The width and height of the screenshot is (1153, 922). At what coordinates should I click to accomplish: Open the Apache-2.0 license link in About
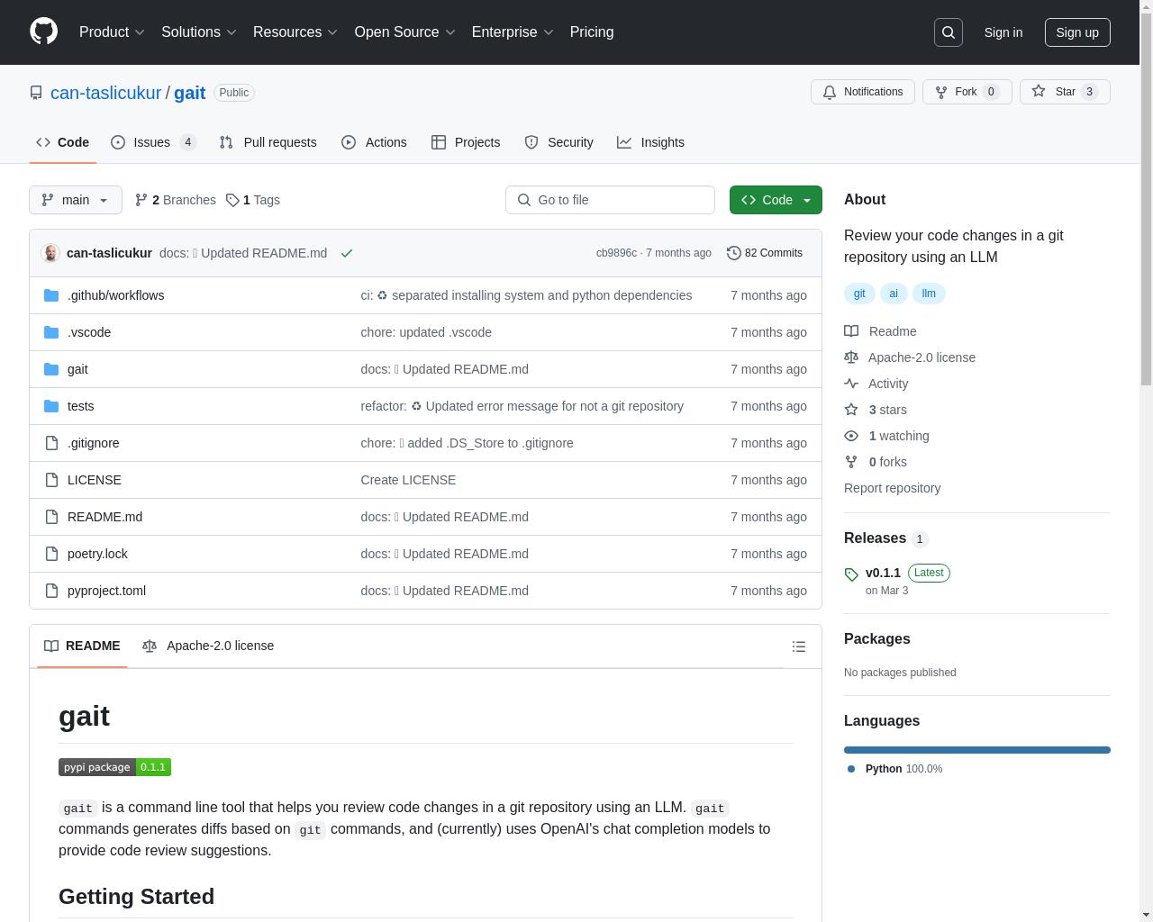click(910, 357)
